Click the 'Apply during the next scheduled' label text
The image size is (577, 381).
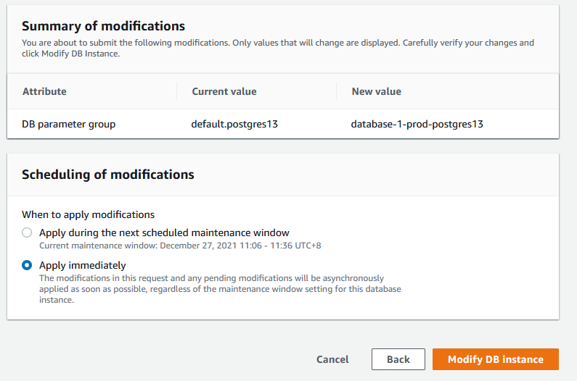click(164, 233)
